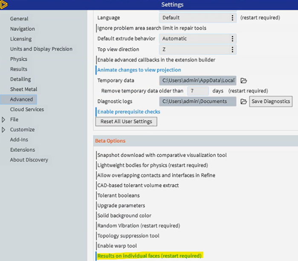Open the Physics settings page
Image resolution: width=298 pixels, height=261 pixels.
click(x=19, y=59)
